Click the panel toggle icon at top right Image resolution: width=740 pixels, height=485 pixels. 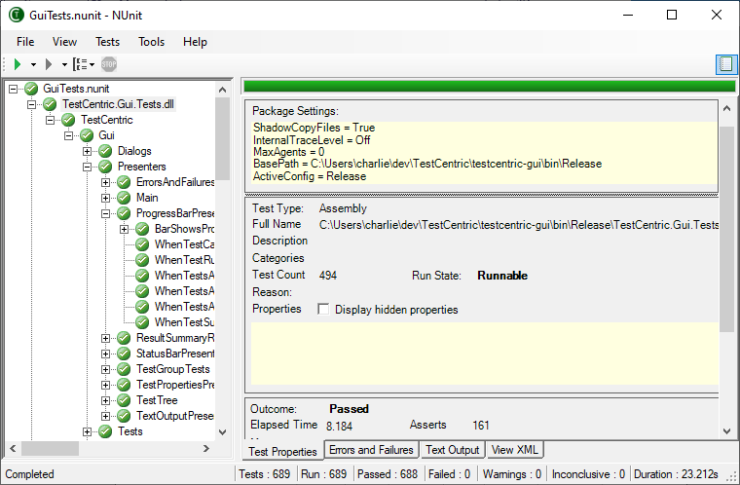(x=724, y=64)
